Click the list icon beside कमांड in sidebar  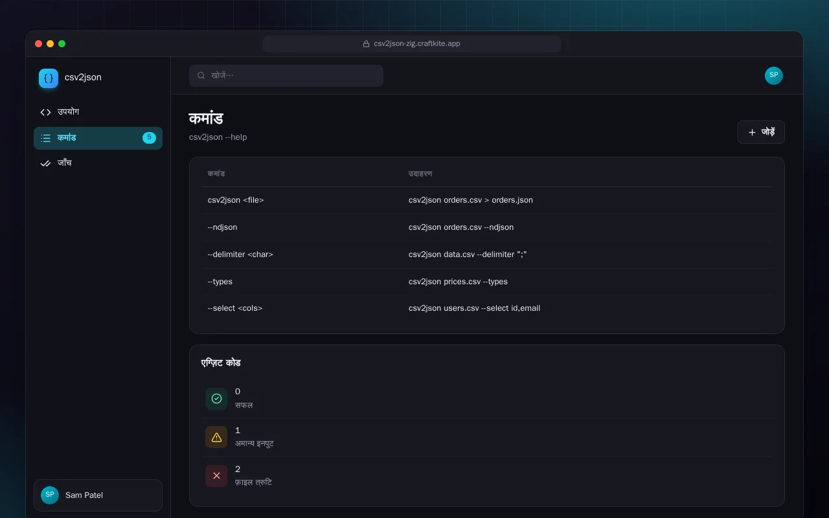(45, 138)
